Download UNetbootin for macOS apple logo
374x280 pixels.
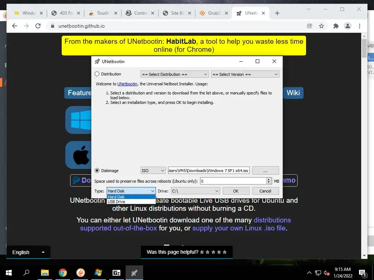tap(79, 155)
